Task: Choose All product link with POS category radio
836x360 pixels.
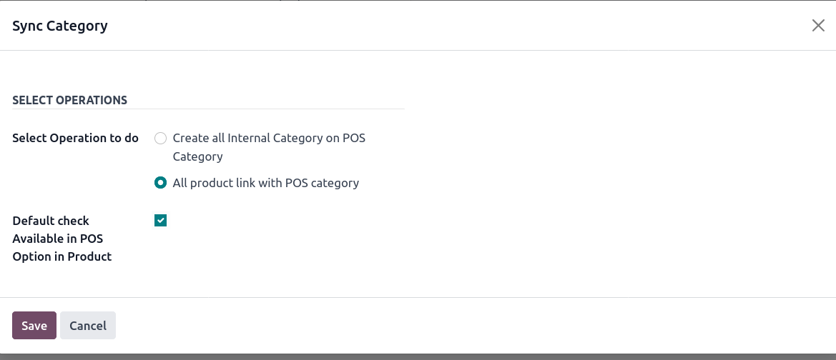Action: [x=161, y=183]
